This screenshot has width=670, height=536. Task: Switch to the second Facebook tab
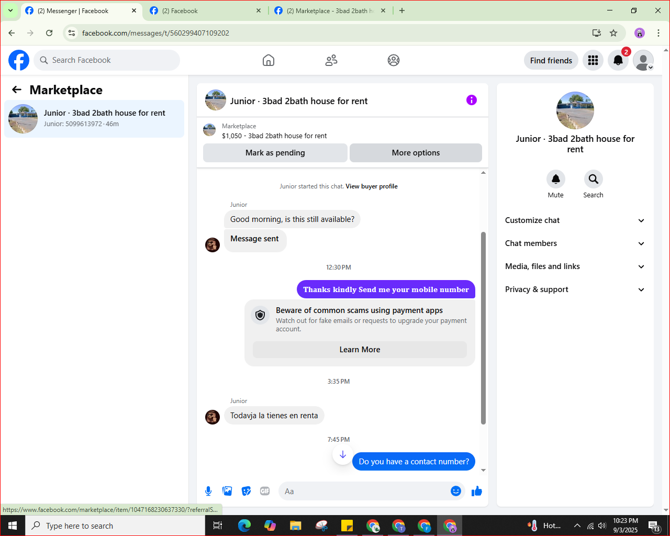pos(205,11)
